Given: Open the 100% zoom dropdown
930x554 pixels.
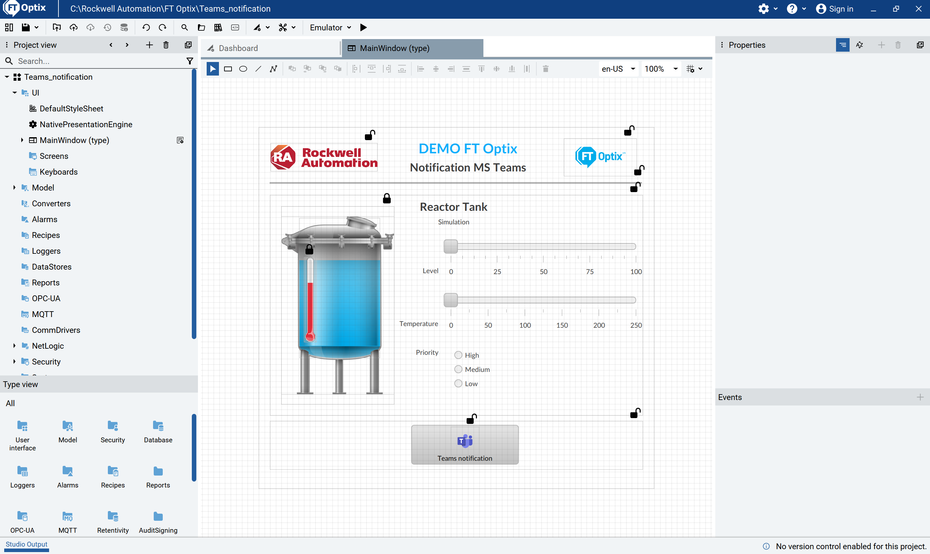Looking at the screenshot, I should [x=661, y=69].
